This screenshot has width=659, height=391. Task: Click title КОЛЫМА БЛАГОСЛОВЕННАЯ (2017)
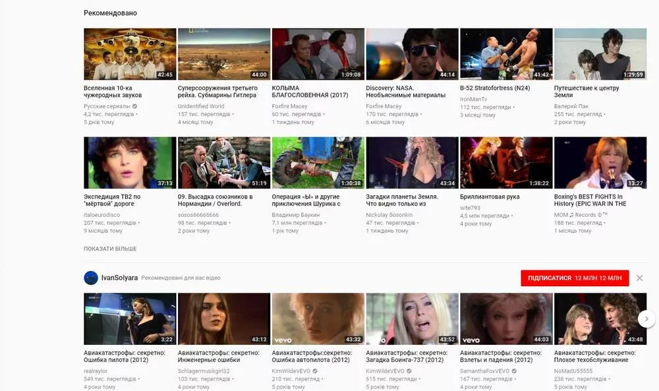tap(310, 92)
